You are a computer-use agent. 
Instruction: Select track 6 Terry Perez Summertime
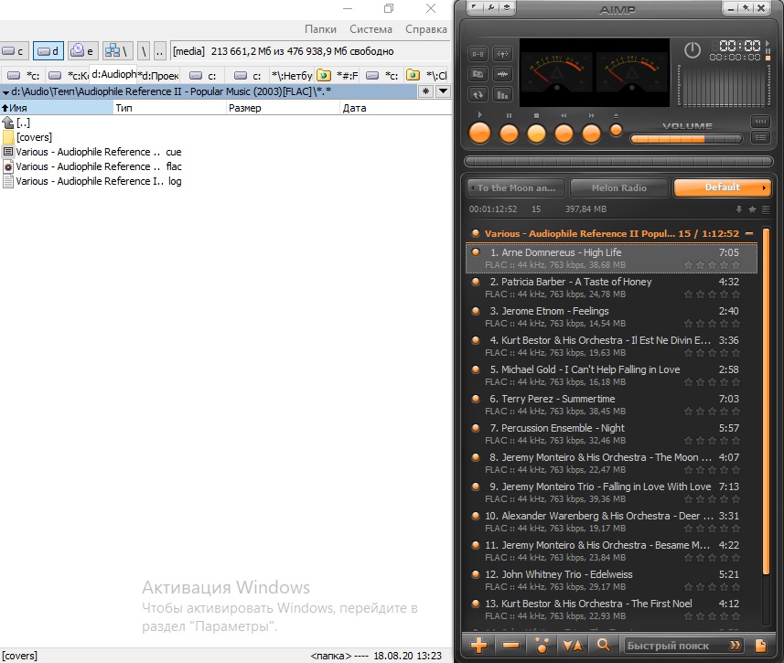click(x=611, y=404)
